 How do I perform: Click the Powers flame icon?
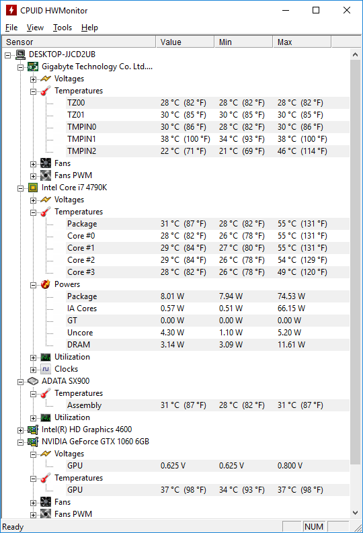coord(46,284)
